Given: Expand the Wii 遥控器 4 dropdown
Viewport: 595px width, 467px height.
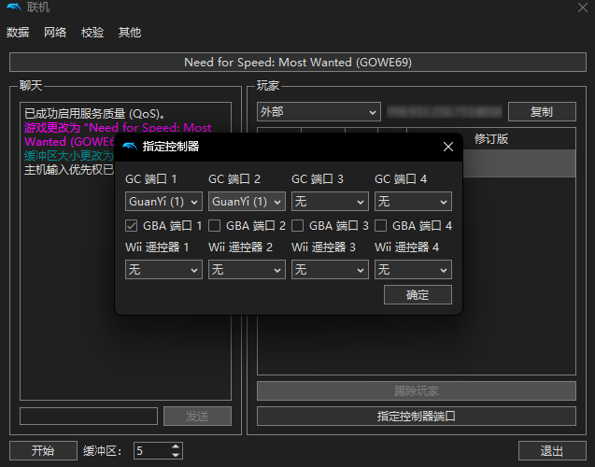Looking at the screenshot, I should [413, 270].
